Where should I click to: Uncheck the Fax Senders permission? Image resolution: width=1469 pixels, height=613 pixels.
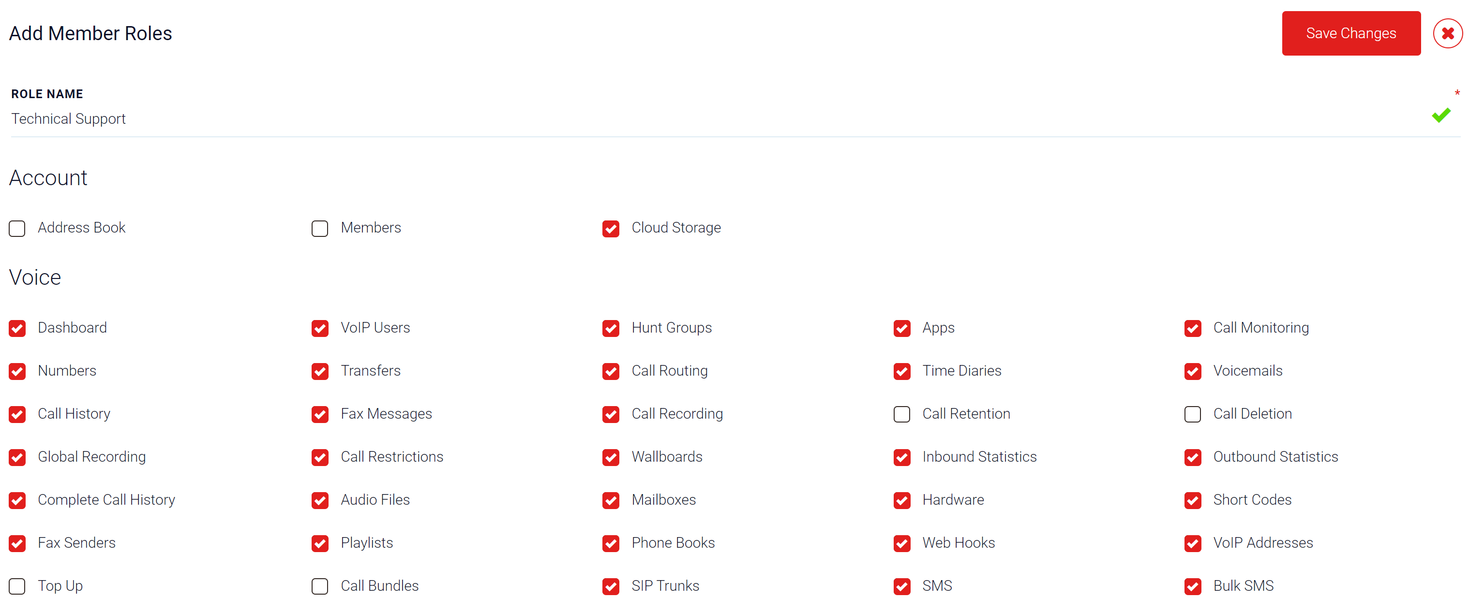tap(17, 543)
